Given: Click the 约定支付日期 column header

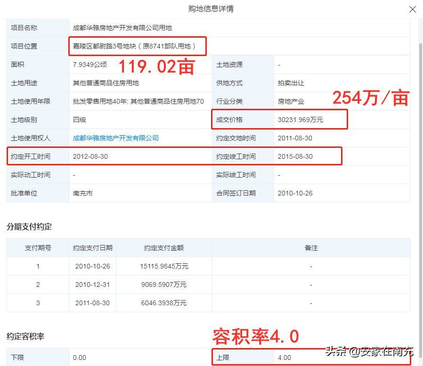Looking at the screenshot, I should pyautogui.click(x=92, y=248).
